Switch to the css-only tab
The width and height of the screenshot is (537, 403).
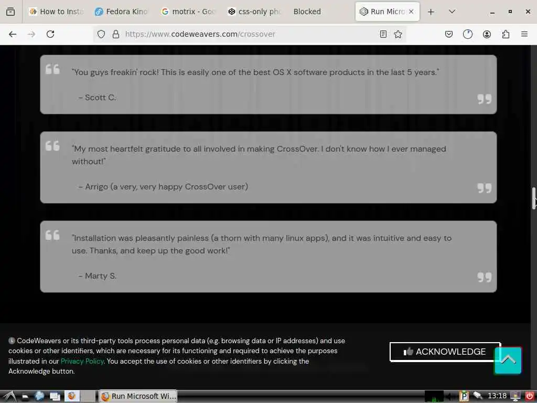[x=254, y=12]
